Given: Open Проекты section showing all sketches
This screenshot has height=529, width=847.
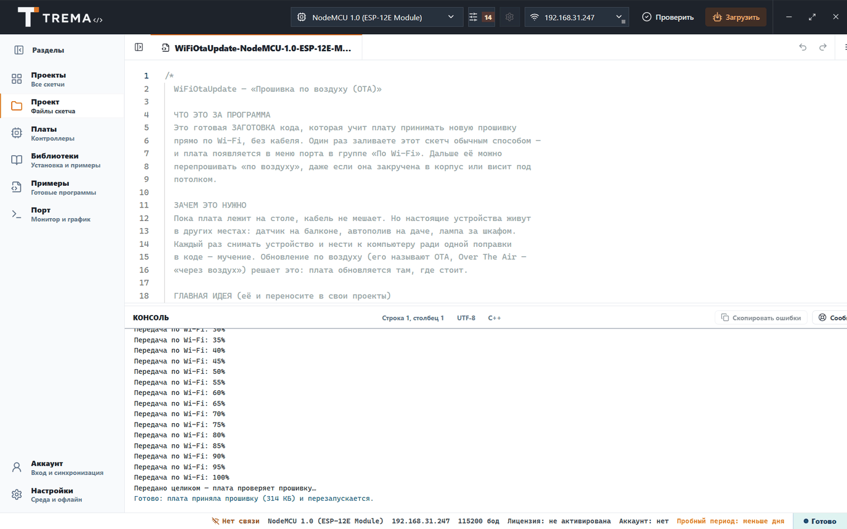Looking at the screenshot, I should click(x=62, y=79).
